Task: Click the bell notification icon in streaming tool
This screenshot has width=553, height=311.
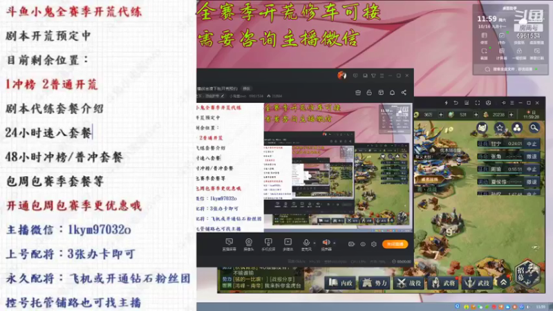Action: [x=392, y=93]
